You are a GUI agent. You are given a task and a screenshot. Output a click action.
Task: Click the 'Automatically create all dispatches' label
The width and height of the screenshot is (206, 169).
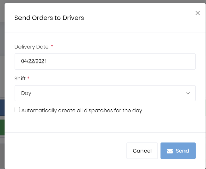click(82, 111)
